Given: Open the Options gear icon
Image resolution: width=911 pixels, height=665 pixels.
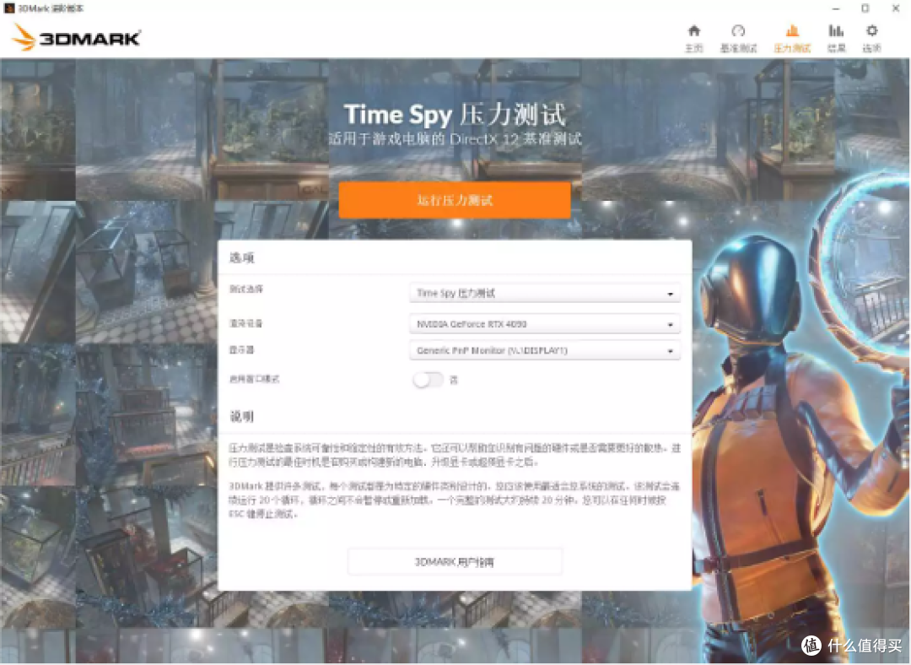Looking at the screenshot, I should (871, 31).
